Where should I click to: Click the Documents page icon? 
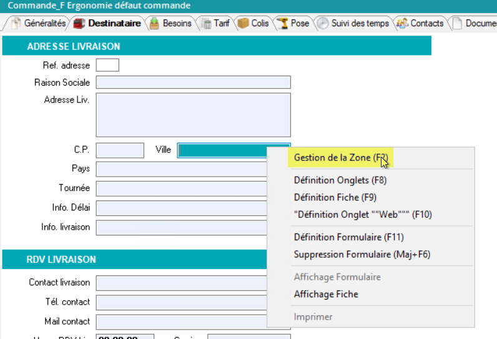457,24
